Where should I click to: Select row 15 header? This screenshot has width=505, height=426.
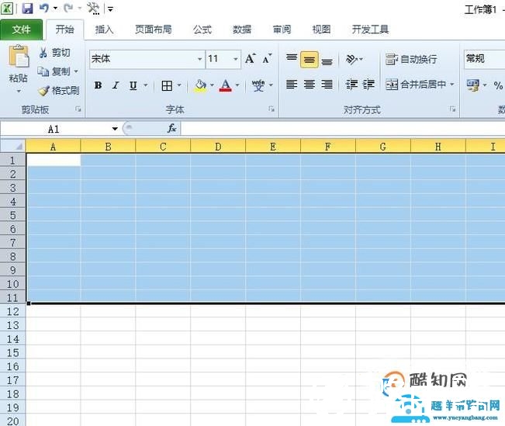pos(13,352)
